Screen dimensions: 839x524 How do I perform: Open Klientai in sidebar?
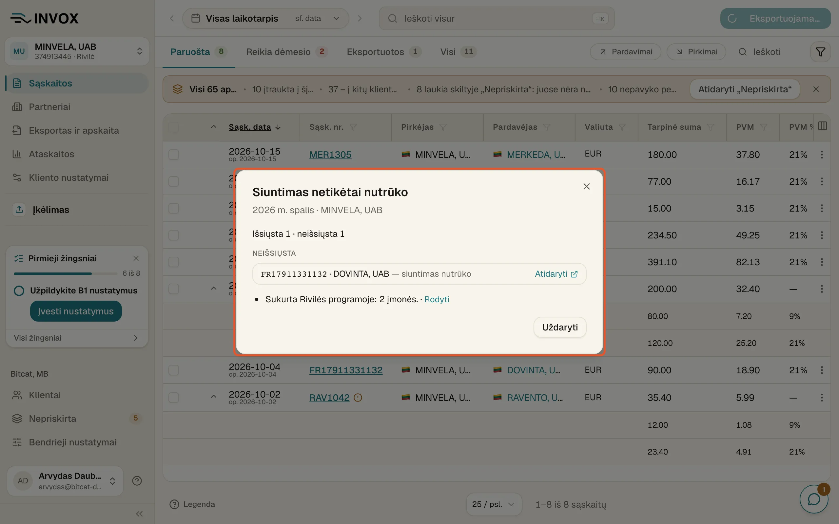point(77,395)
